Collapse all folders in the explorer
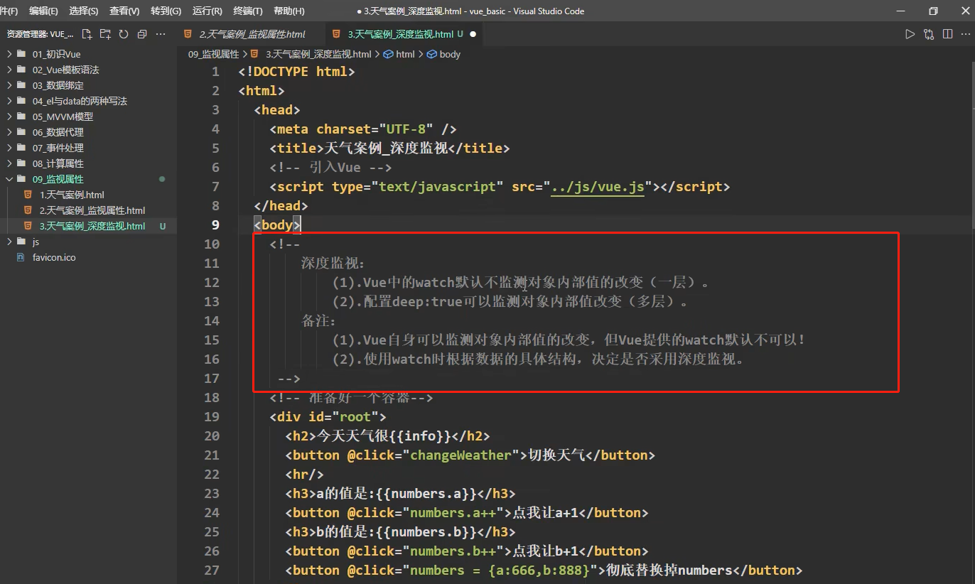 (142, 34)
